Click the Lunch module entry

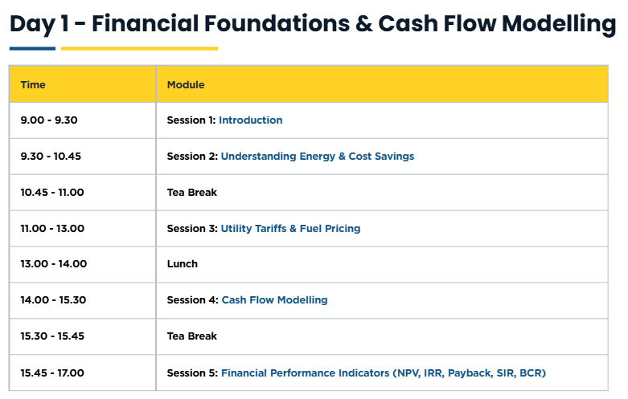coord(183,264)
